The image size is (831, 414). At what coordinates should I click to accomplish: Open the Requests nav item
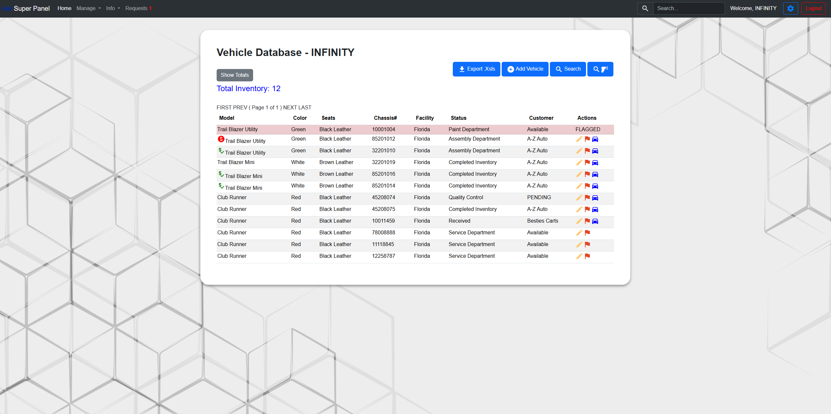click(x=138, y=8)
